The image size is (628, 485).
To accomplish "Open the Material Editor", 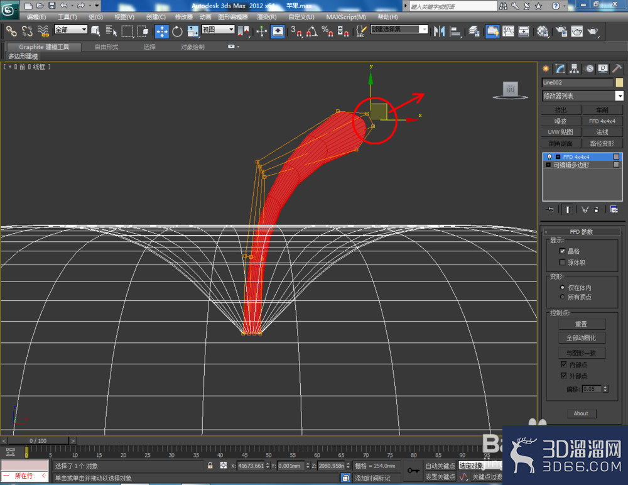I will (x=543, y=31).
